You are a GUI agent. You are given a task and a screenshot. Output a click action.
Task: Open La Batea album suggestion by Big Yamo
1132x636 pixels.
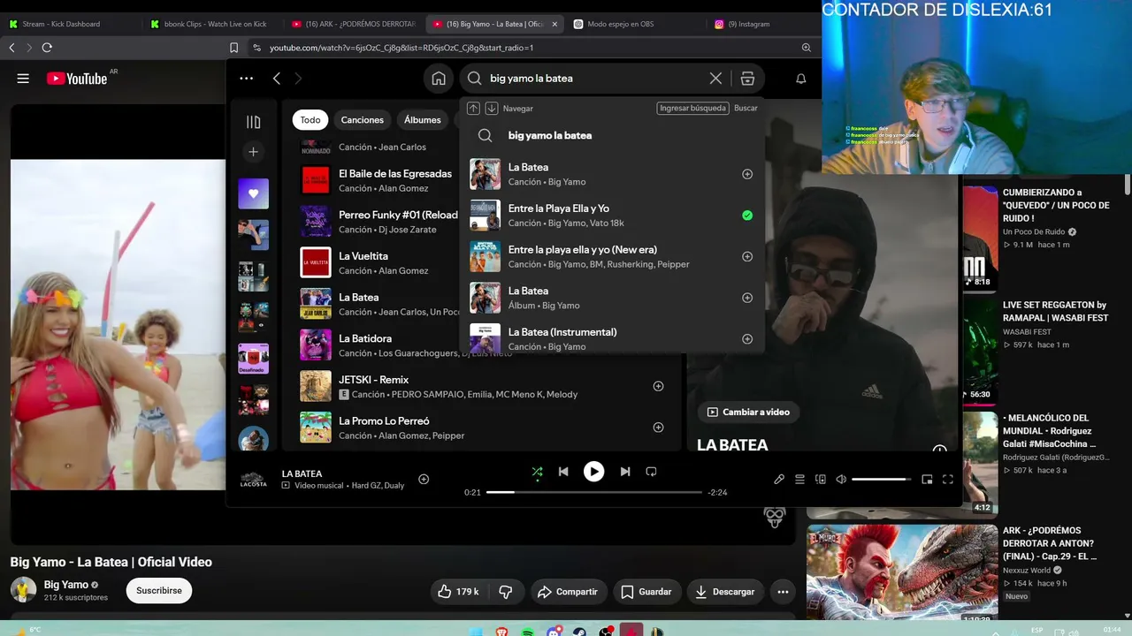click(612, 298)
